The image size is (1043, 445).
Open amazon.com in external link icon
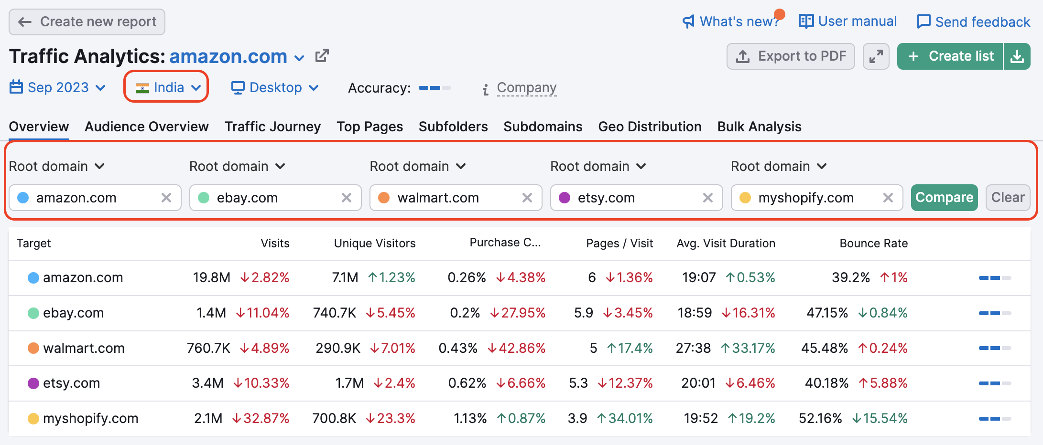tap(322, 56)
